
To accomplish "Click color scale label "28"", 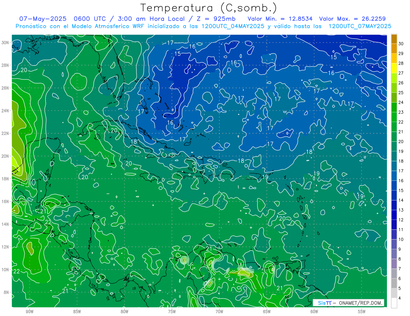I will pyautogui.click(x=401, y=63).
